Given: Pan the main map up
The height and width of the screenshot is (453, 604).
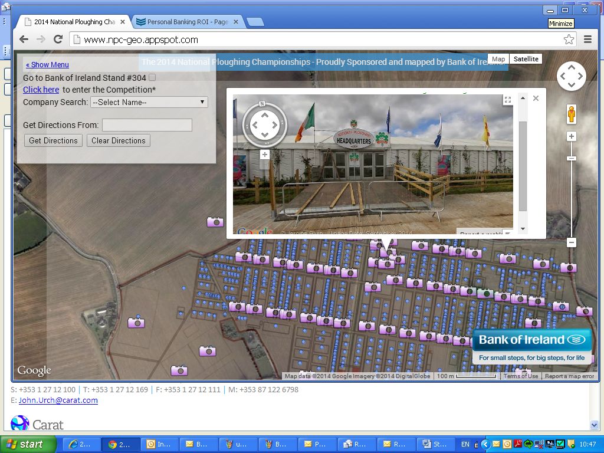Looking at the screenshot, I should click(x=571, y=67).
